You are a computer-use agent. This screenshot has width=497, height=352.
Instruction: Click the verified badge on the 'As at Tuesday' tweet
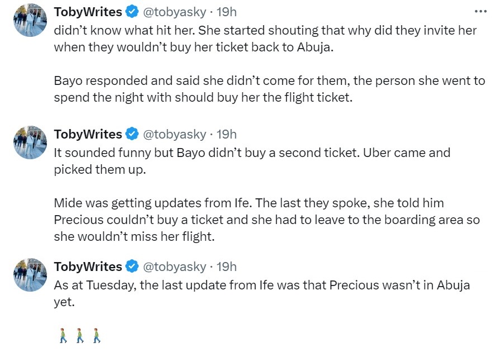pyautogui.click(x=132, y=267)
